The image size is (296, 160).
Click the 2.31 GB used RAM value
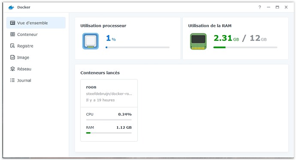(226, 38)
